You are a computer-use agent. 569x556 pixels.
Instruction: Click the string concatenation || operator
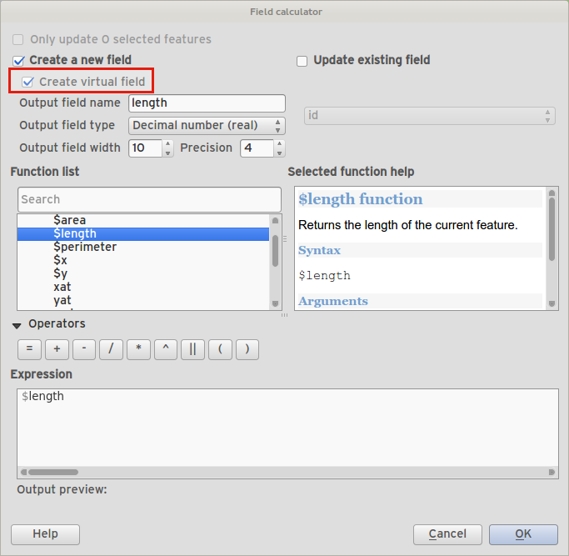(192, 349)
